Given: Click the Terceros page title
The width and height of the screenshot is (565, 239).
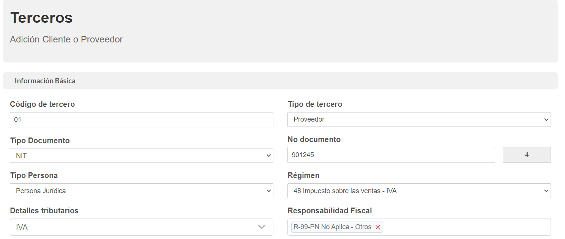Looking at the screenshot, I should click(x=41, y=17).
